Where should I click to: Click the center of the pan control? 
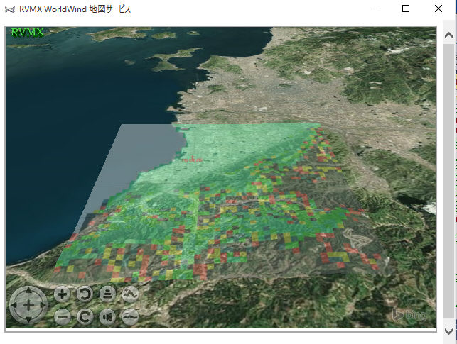pyautogui.click(x=28, y=305)
